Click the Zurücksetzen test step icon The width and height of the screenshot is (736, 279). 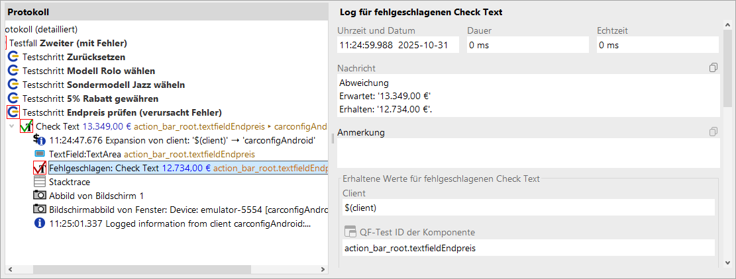click(x=13, y=57)
